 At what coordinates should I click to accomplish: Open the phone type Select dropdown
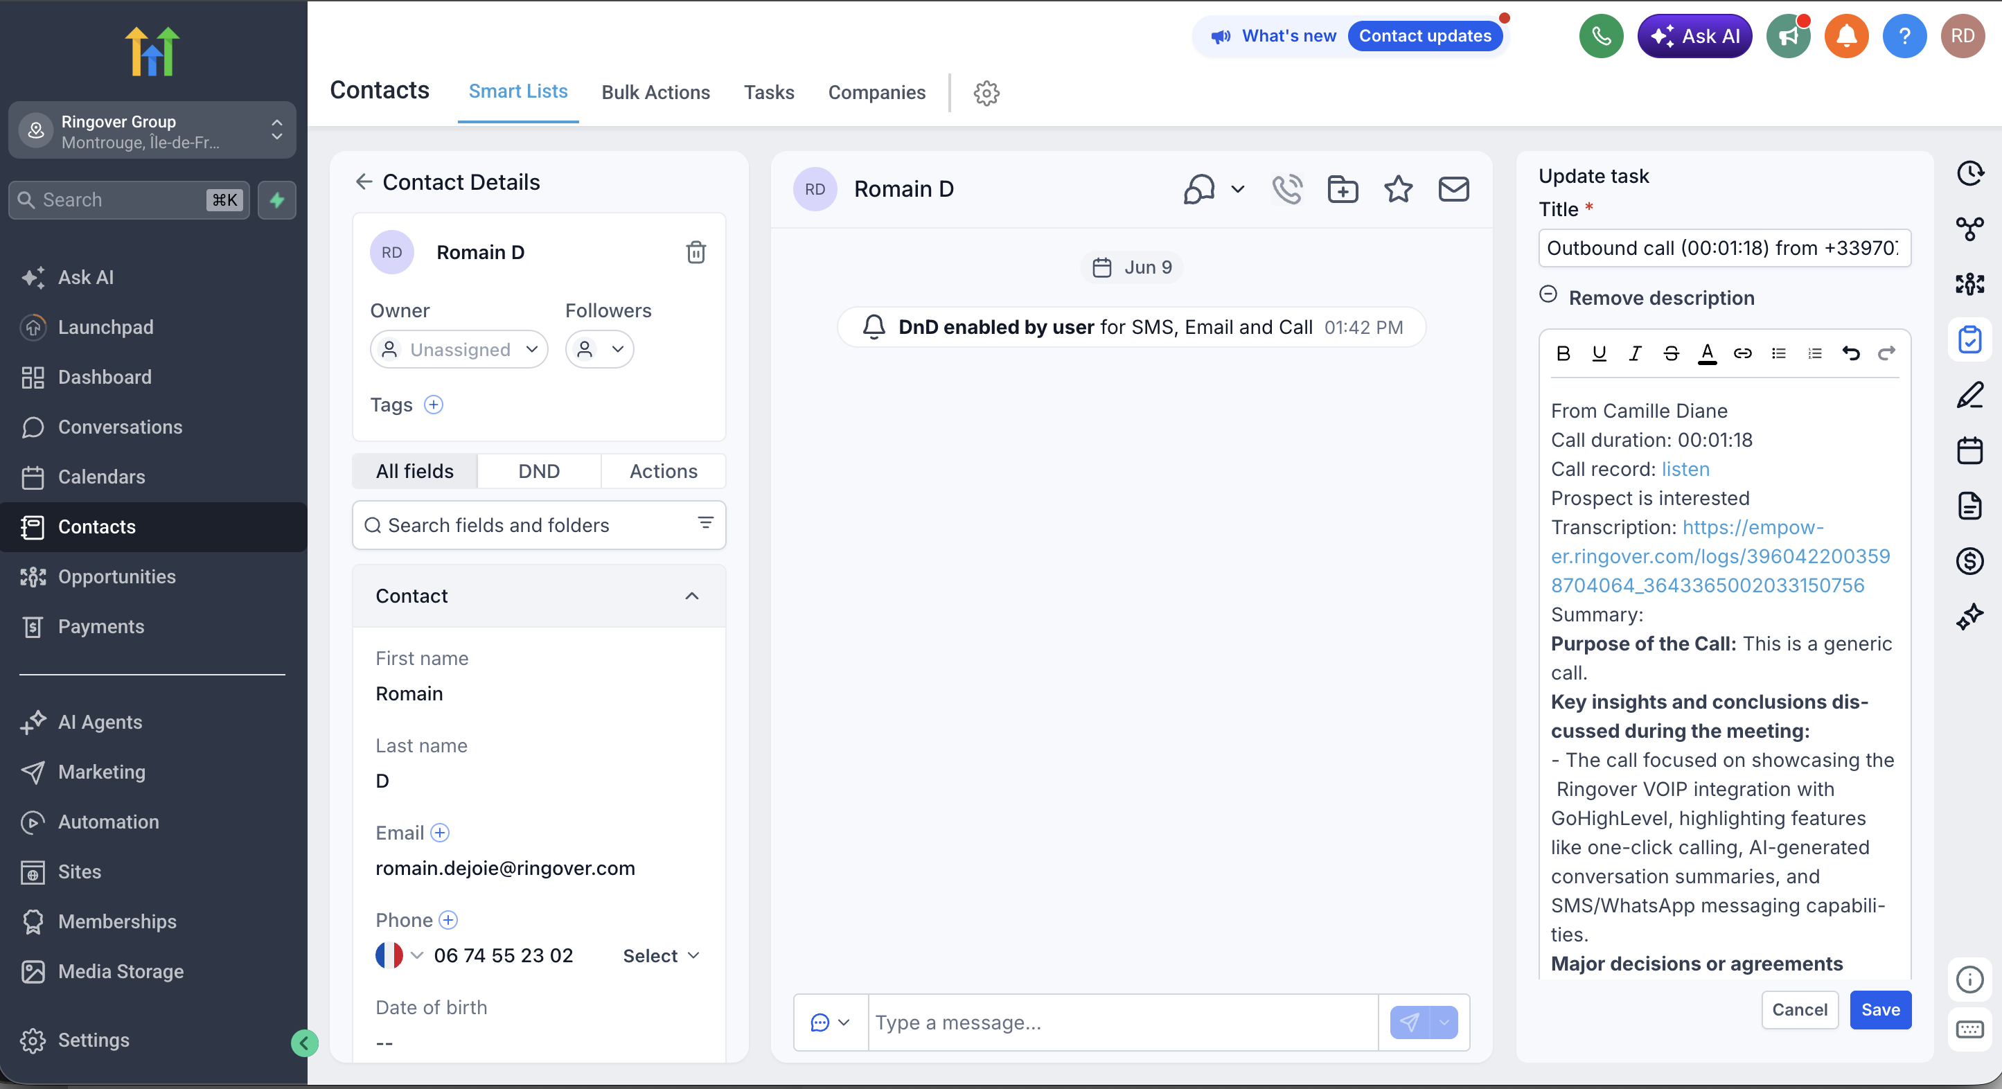point(661,956)
